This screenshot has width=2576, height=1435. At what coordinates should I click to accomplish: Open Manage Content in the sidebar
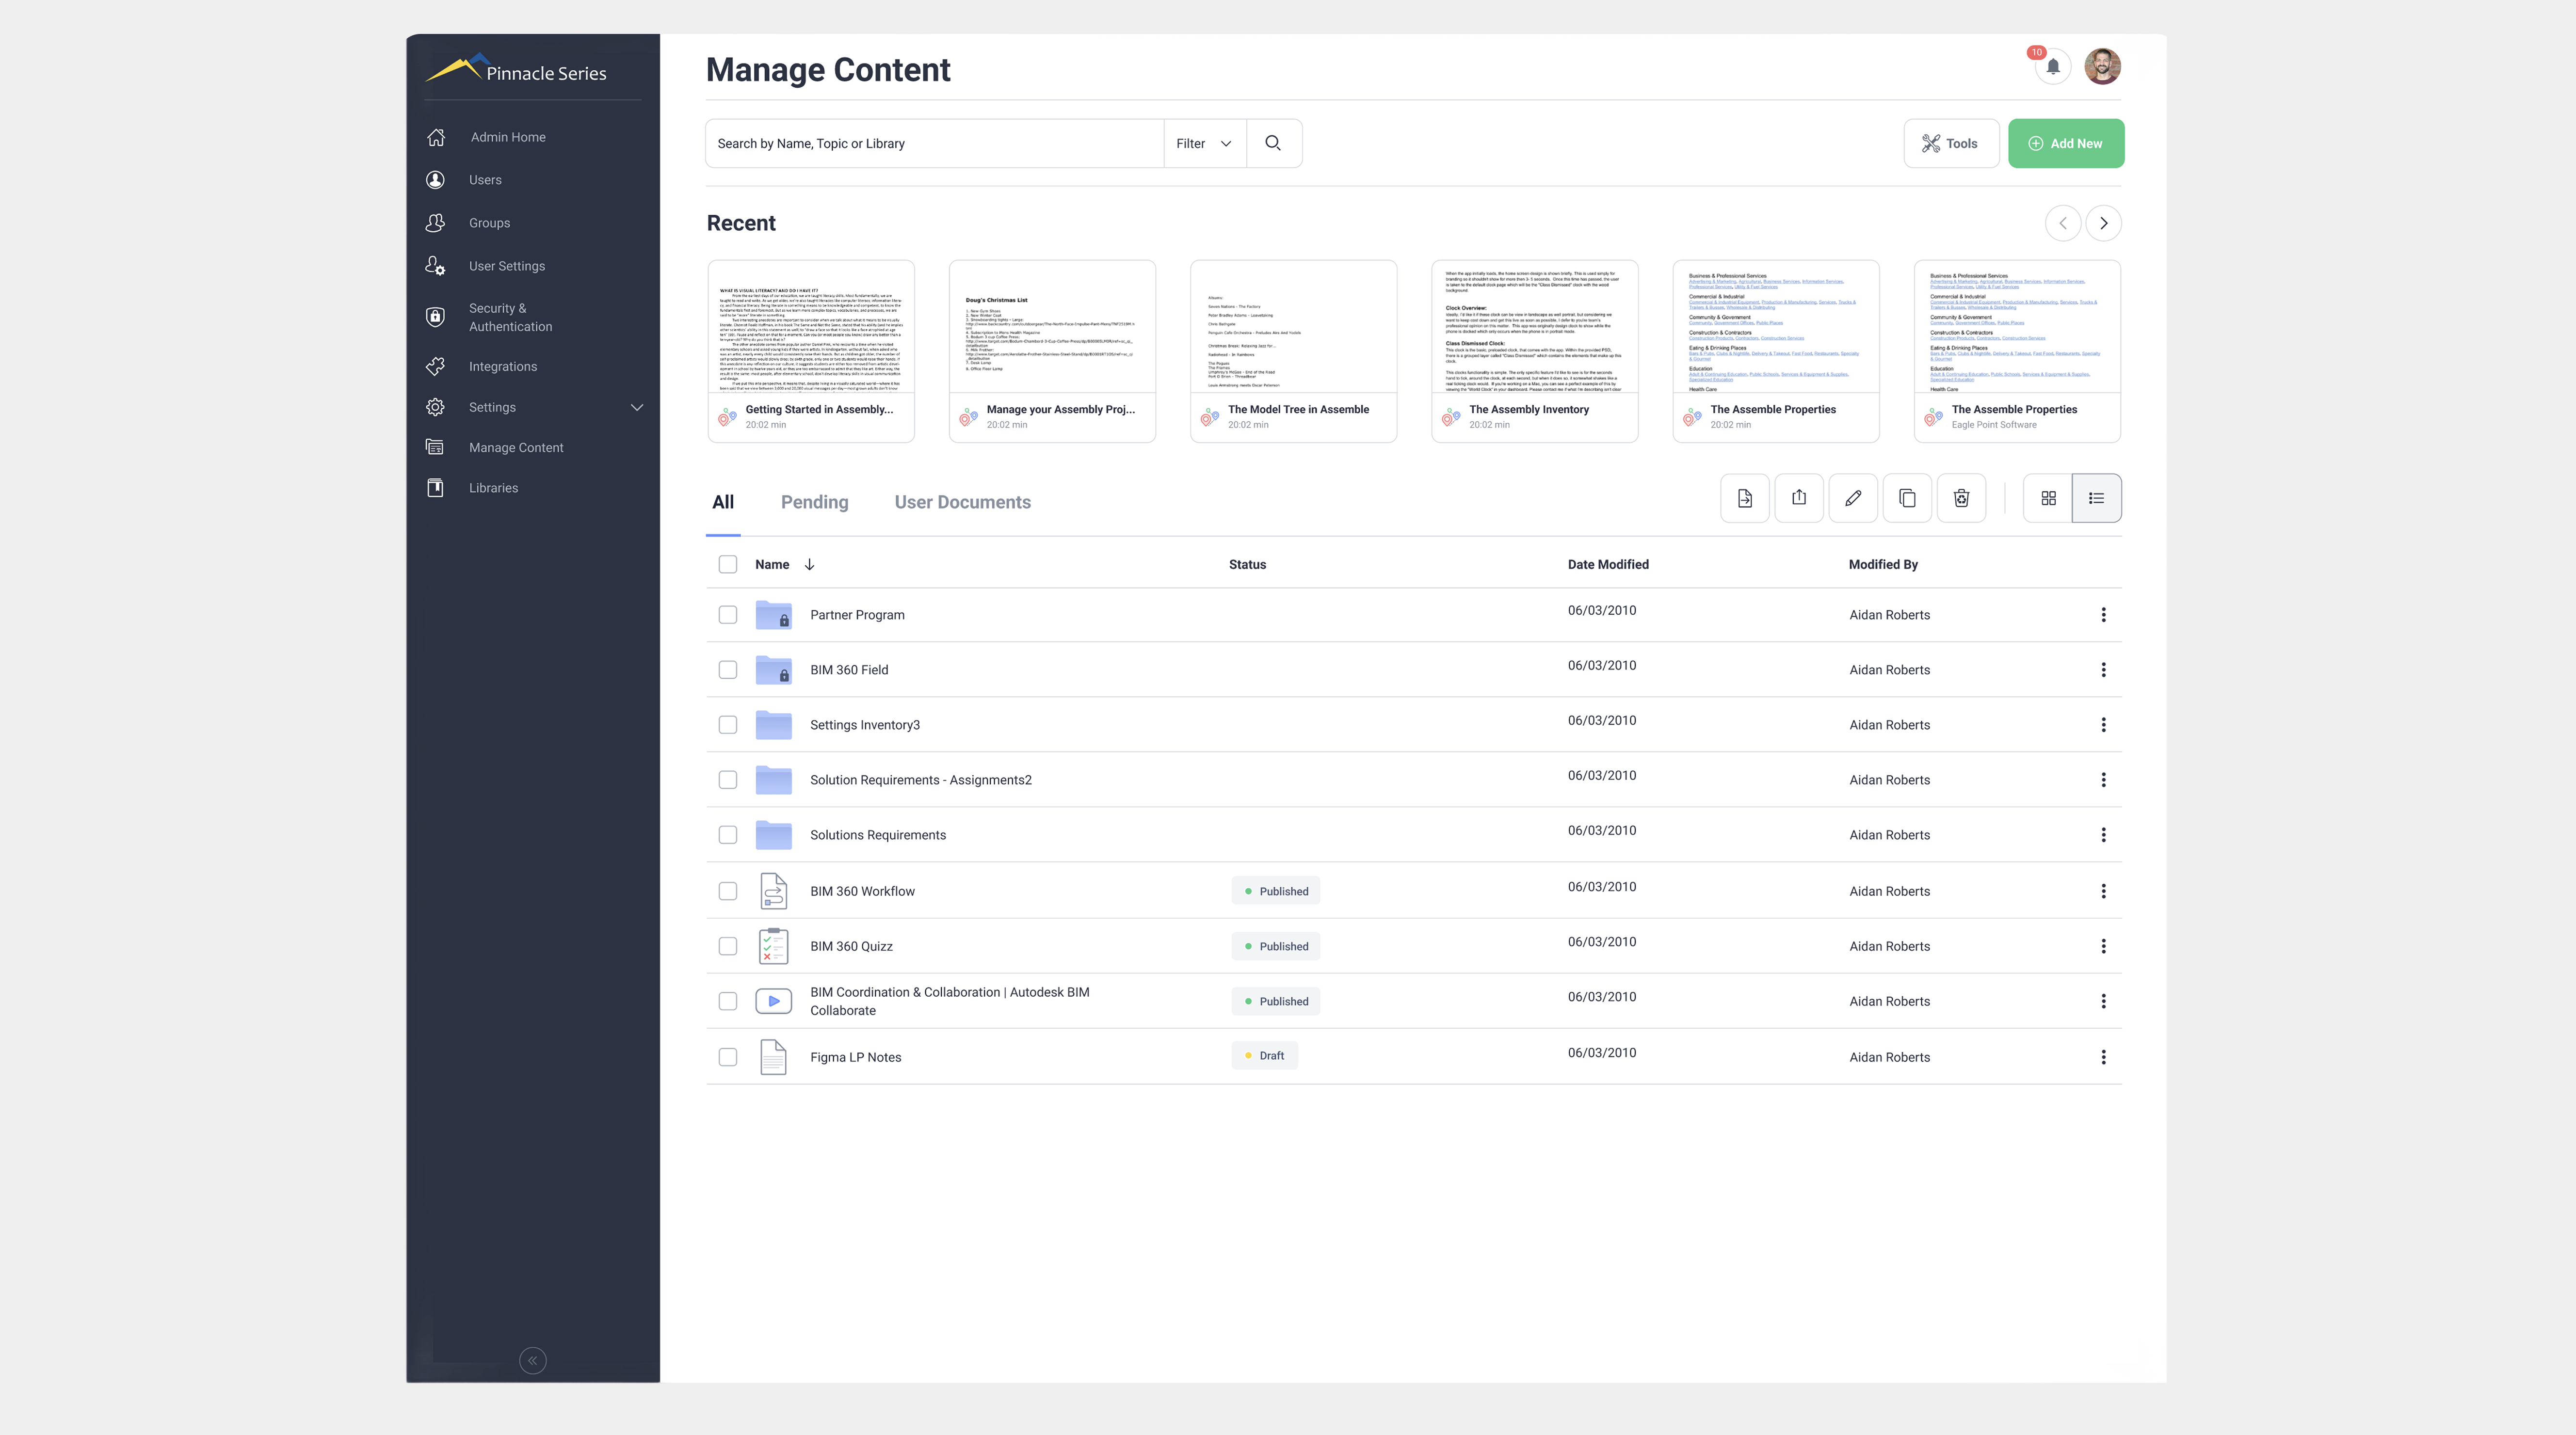(516, 447)
